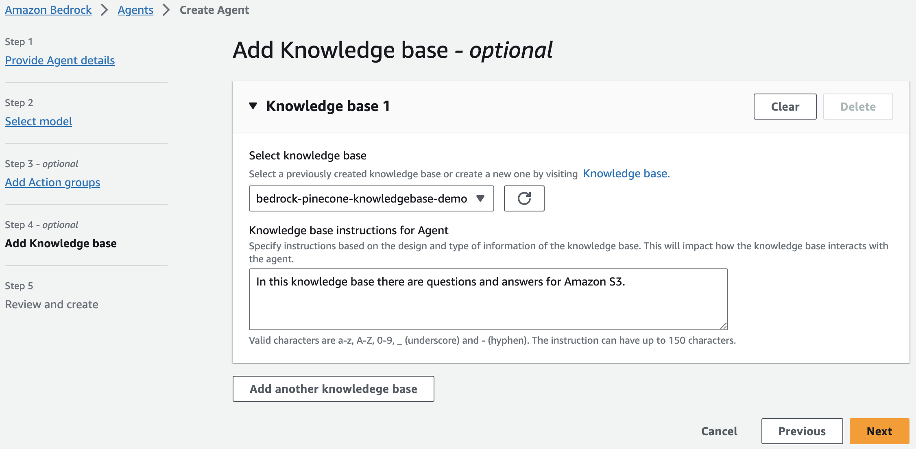This screenshot has width=916, height=449.
Task: Jump to Add Action groups step
Action: click(52, 182)
